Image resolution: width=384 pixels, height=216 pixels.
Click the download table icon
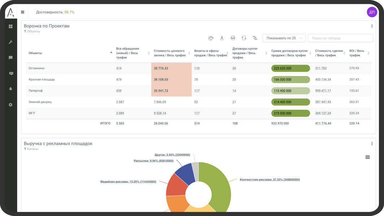pyautogui.click(x=222, y=38)
